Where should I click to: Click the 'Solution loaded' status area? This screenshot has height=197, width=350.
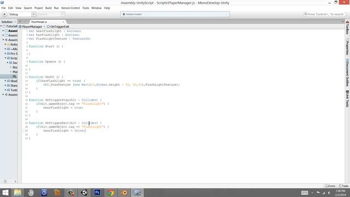point(175,14)
